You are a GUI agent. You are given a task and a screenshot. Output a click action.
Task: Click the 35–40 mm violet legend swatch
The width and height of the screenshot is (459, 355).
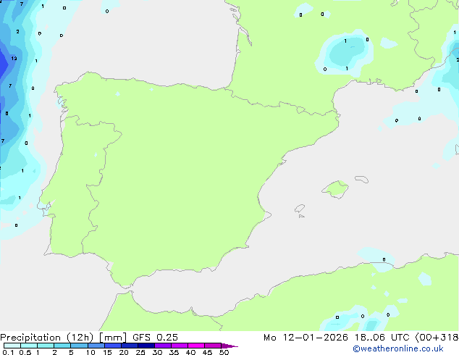[180, 346]
